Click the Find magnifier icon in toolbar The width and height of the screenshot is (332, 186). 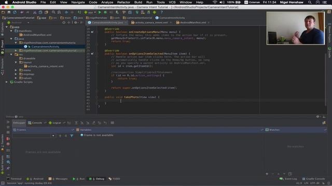53,12
